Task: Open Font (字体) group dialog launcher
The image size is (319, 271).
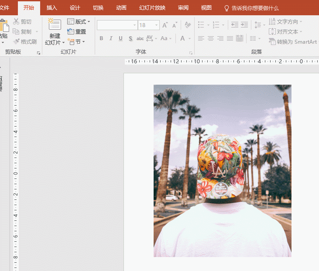Action: (x=191, y=53)
